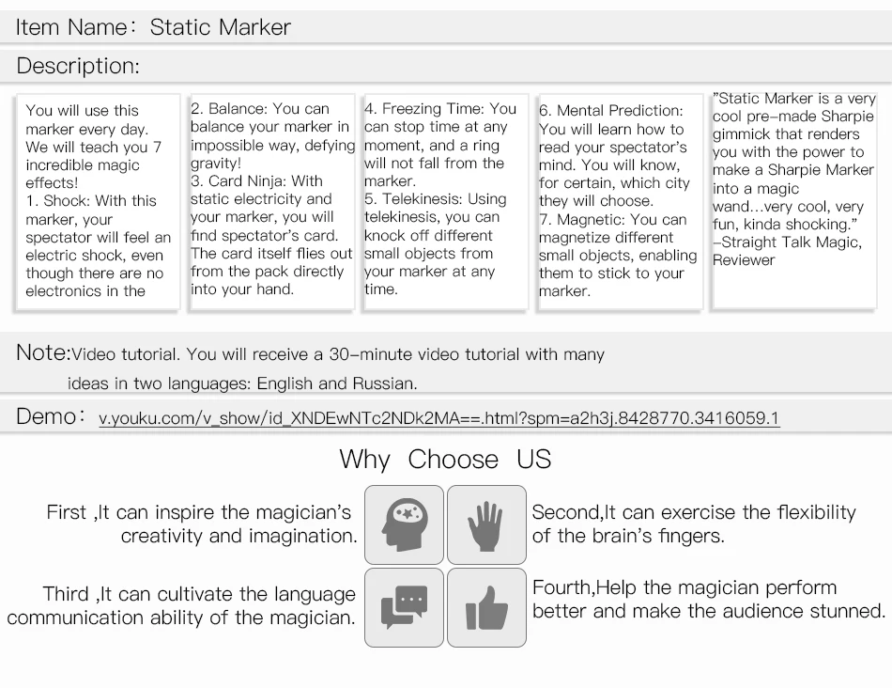Click 'Third, It can cultivate the language' text
The width and height of the screenshot is (892, 688).
(x=199, y=594)
